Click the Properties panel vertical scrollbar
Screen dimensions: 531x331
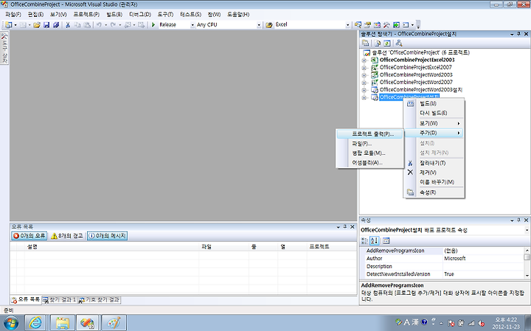coord(527,263)
